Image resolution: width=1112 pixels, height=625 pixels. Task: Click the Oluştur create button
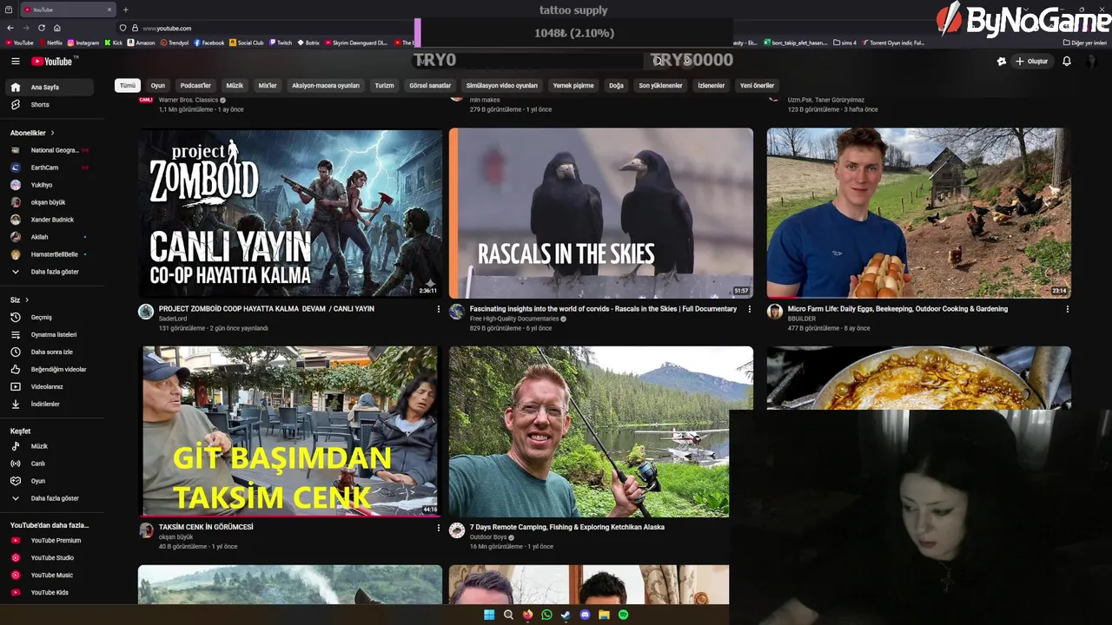coord(1031,62)
